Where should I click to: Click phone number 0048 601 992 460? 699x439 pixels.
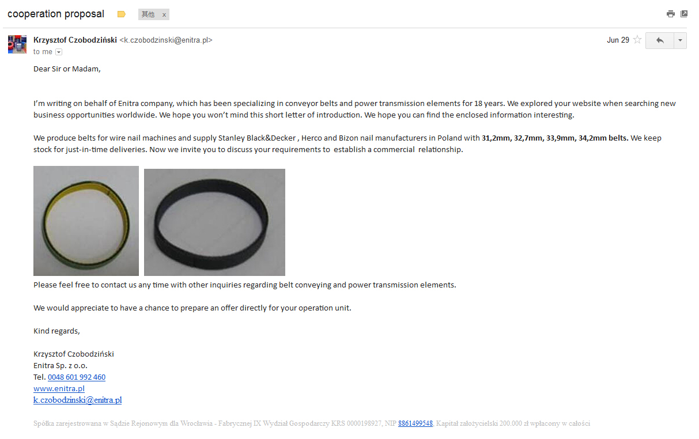point(77,377)
